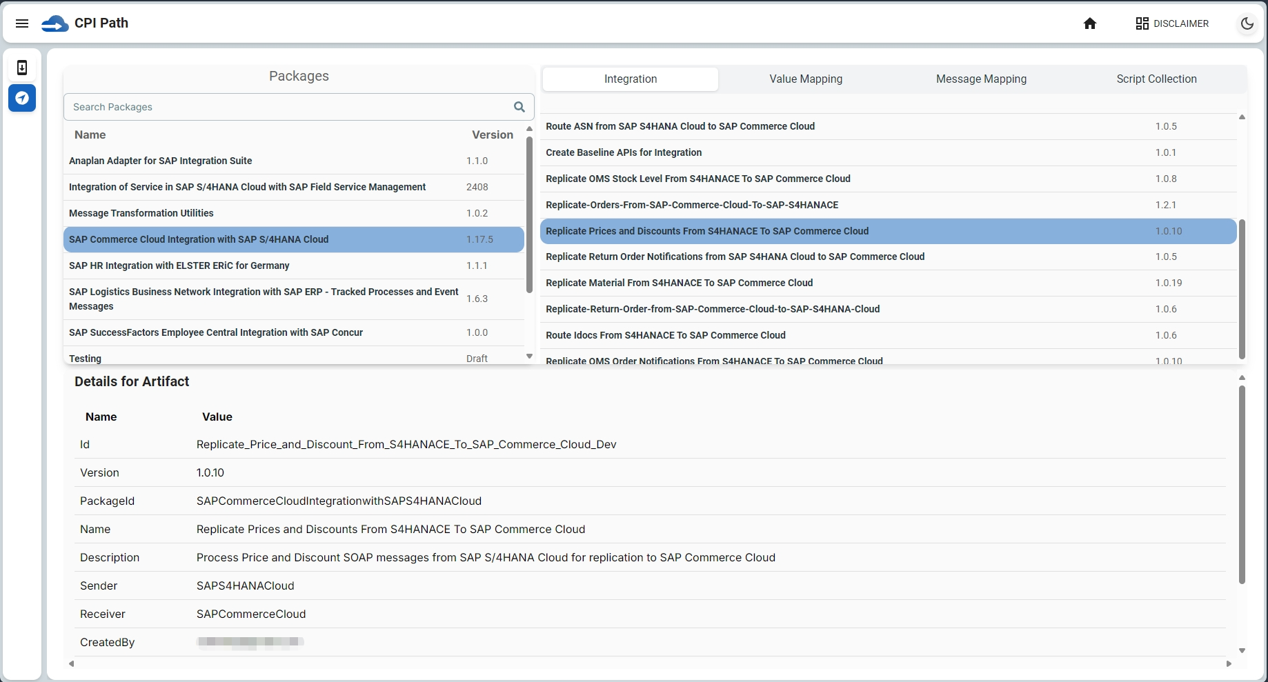Image resolution: width=1268 pixels, height=682 pixels.
Task: Click packages list scroll down arrow
Action: coord(529,357)
